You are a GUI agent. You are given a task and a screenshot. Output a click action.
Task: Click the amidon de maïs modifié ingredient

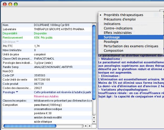coord(48,117)
